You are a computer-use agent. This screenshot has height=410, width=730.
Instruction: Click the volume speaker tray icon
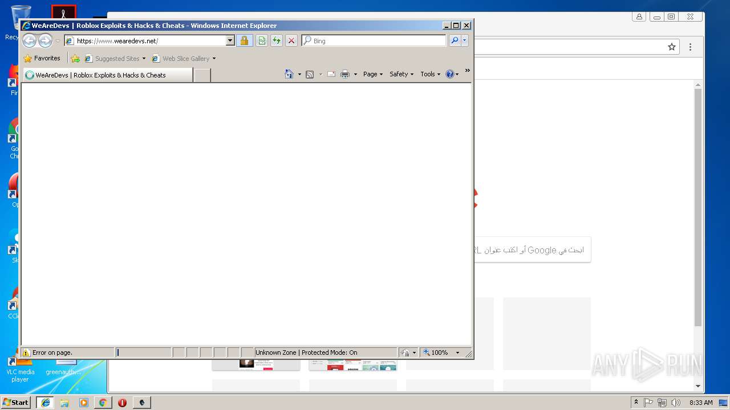point(676,402)
